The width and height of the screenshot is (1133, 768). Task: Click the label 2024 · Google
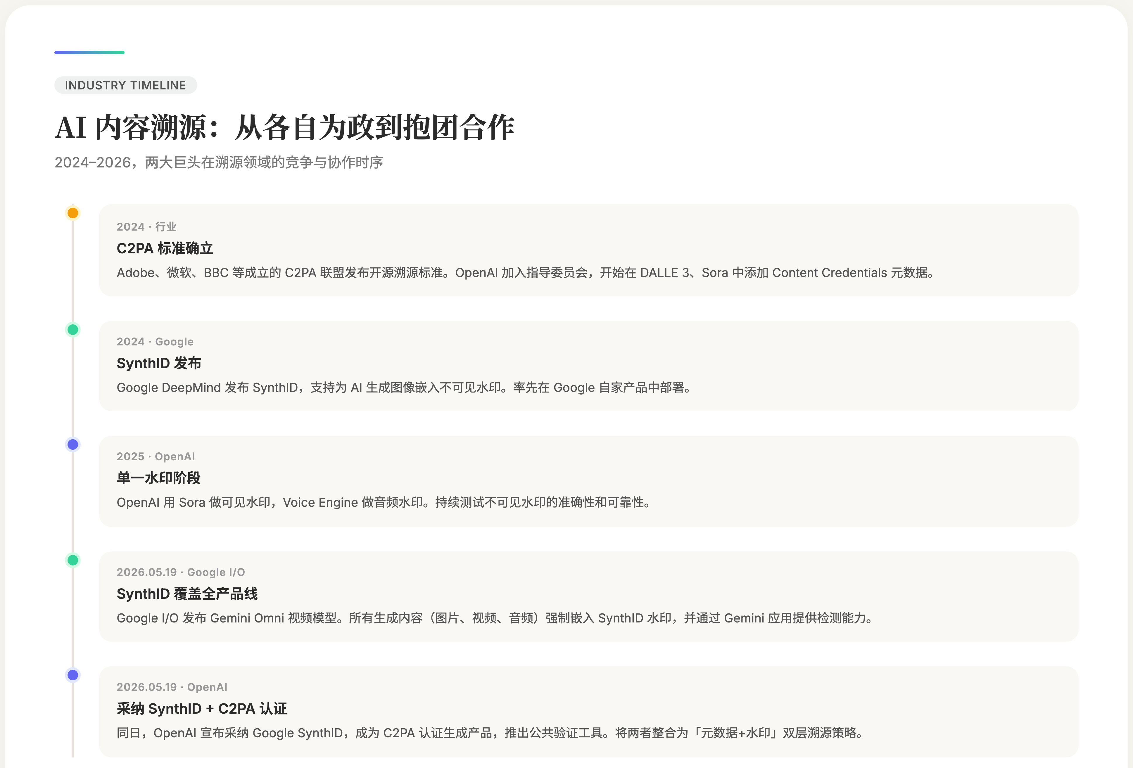(155, 342)
